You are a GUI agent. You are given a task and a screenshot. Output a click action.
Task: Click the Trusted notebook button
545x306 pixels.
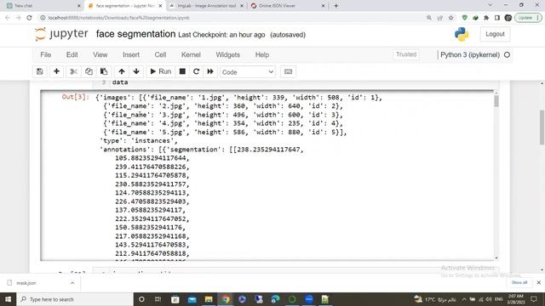[406, 54]
